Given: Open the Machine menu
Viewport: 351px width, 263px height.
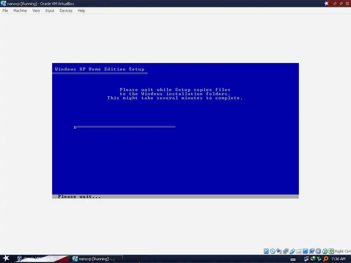Looking at the screenshot, I should [20, 11].
